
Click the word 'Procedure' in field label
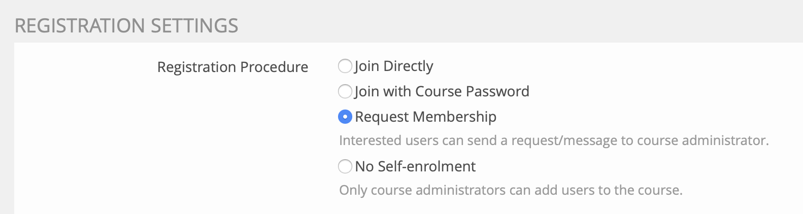pos(274,67)
